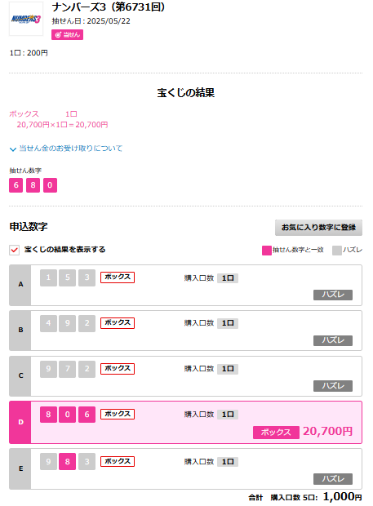
Task: Click pink legend swatch 抽せん数字と一致
Action: tap(267, 251)
